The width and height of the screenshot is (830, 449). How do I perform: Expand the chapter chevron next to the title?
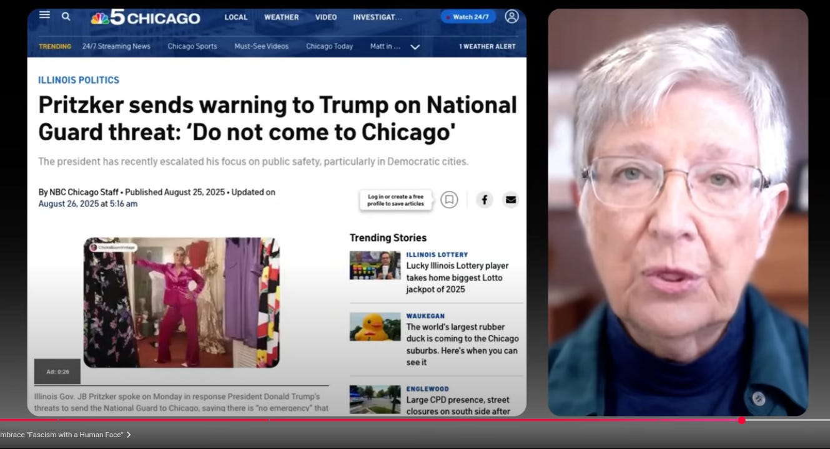(x=129, y=435)
